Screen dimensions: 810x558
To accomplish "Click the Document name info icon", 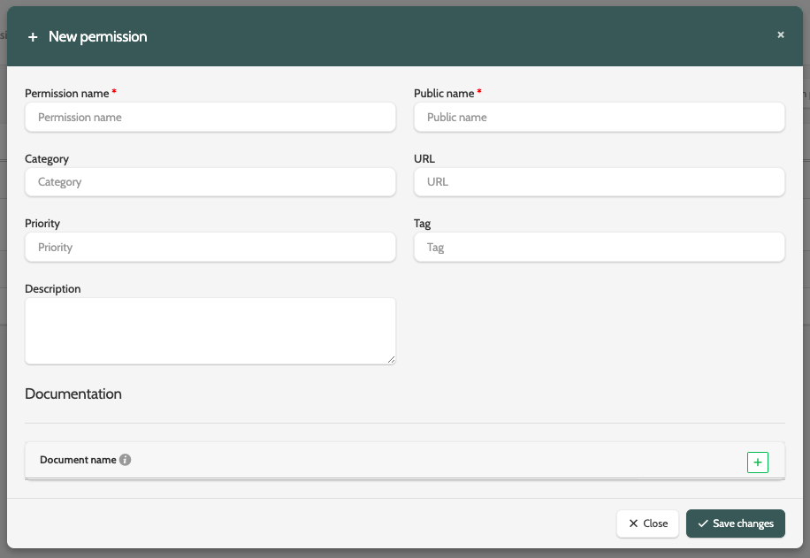I will point(125,460).
